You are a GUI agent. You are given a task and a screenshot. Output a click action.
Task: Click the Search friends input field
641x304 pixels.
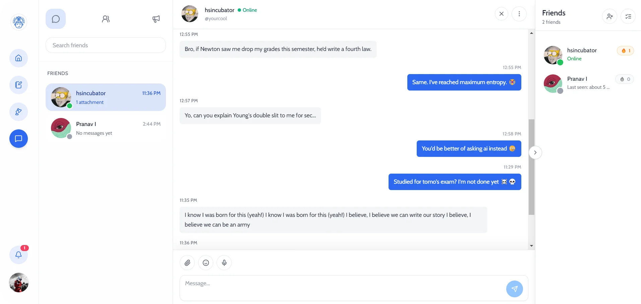[106, 45]
